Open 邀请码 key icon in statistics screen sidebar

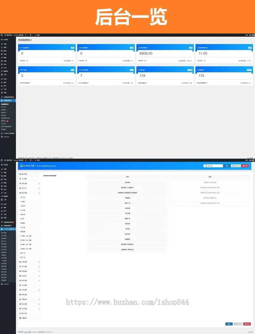(x=2, y=71)
